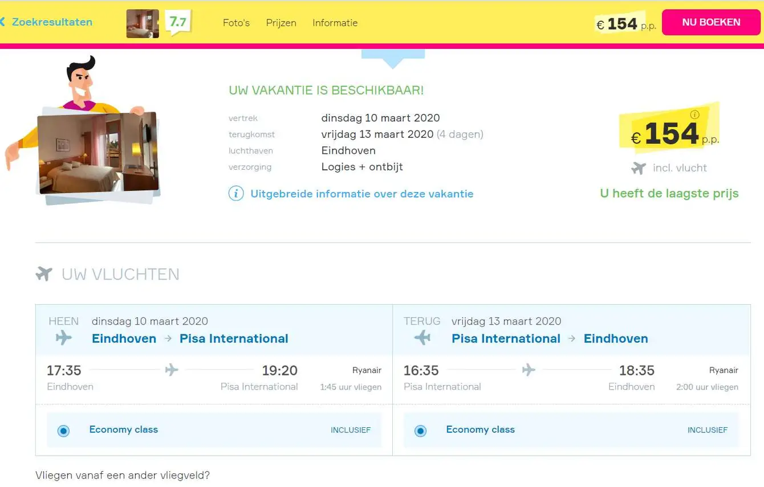The width and height of the screenshot is (764, 487).
Task: Click the 16:35 return departure time
Action: tap(421, 370)
